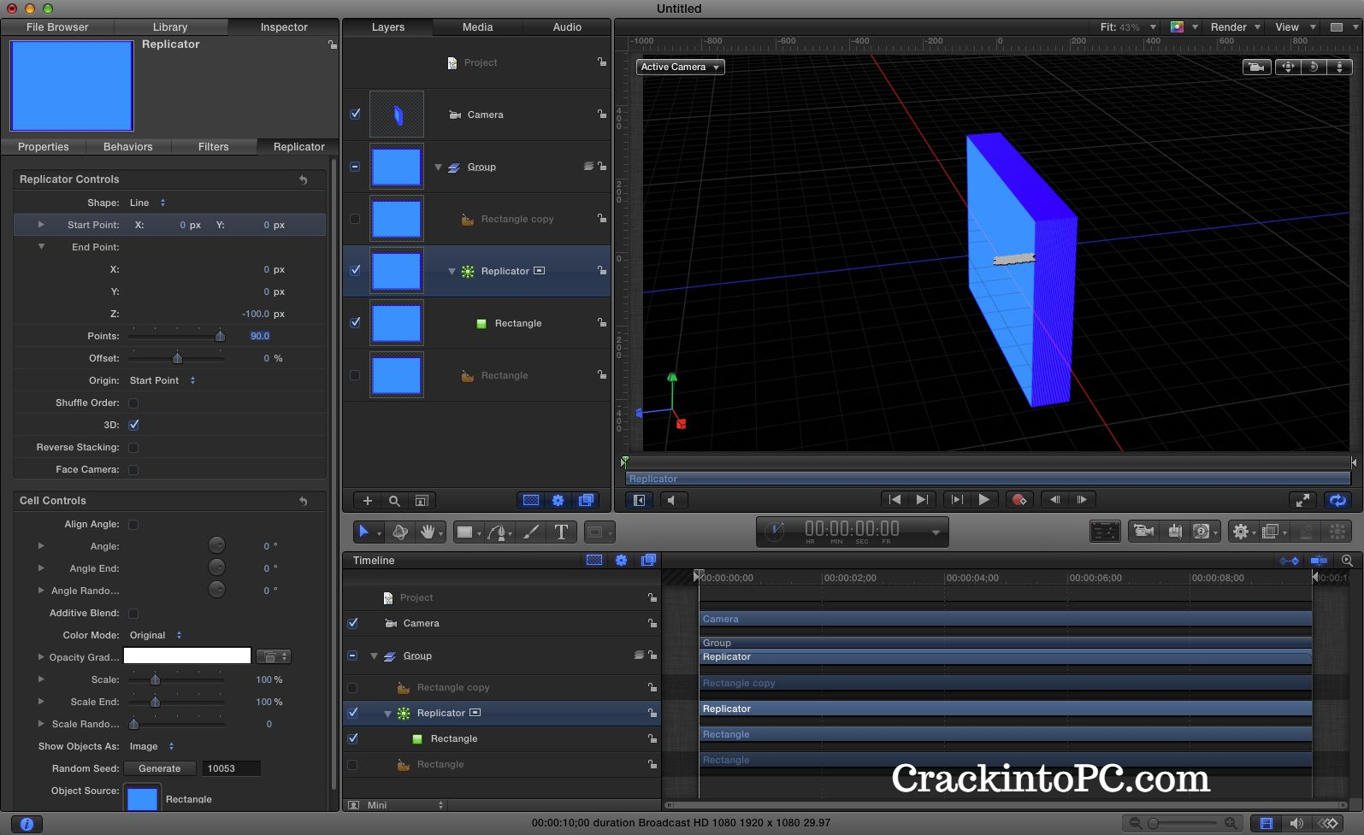Viewport: 1364px width, 835px height.
Task: Enable Reverse Stacking checkbox
Action: [x=133, y=448]
